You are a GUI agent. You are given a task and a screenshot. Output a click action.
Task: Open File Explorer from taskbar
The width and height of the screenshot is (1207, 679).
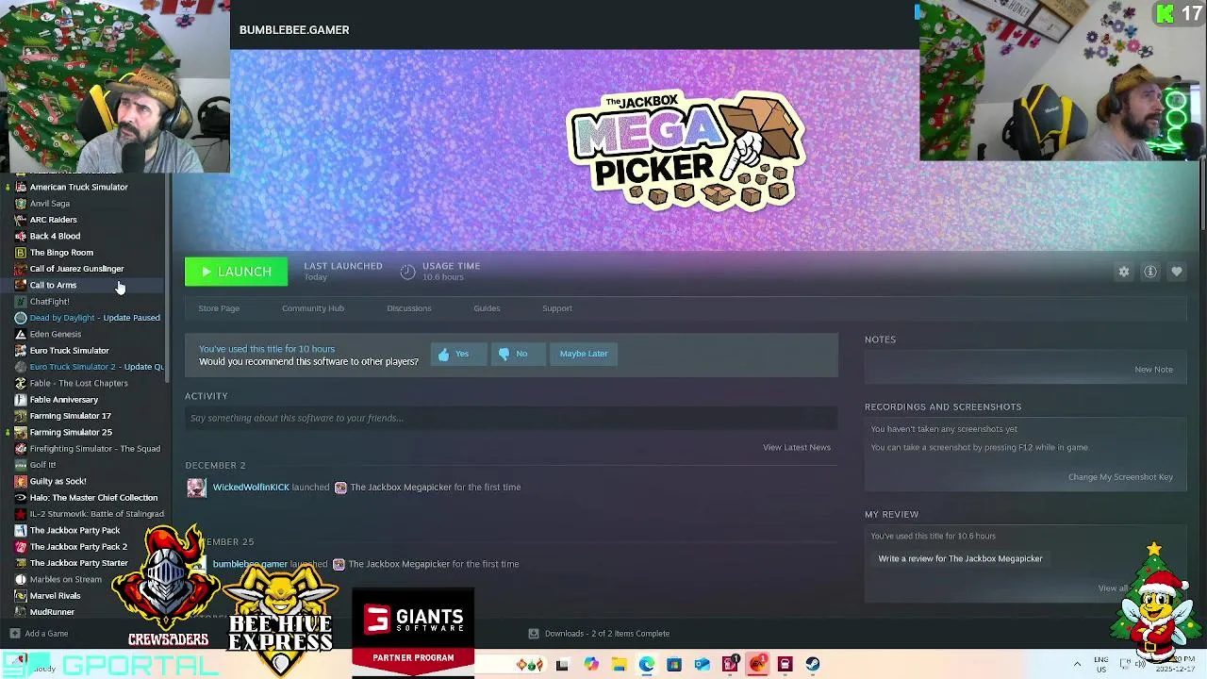619,665
